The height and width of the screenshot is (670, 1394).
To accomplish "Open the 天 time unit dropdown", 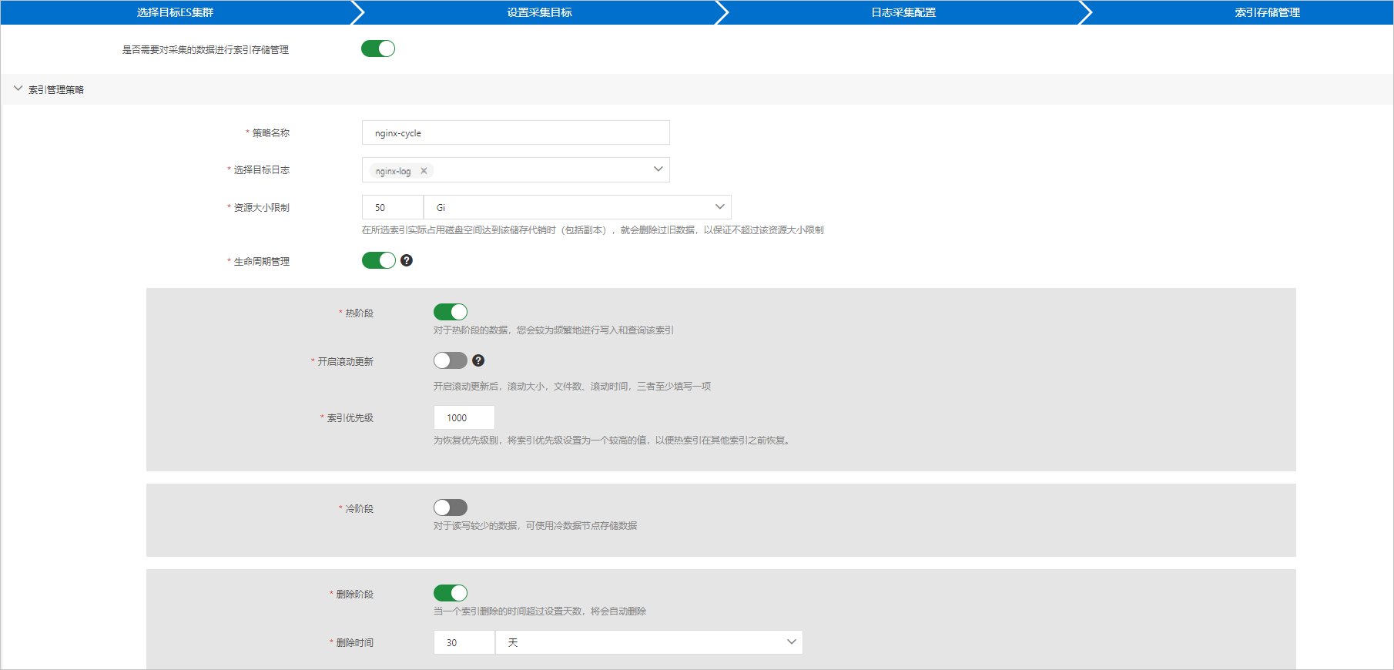I will click(649, 642).
